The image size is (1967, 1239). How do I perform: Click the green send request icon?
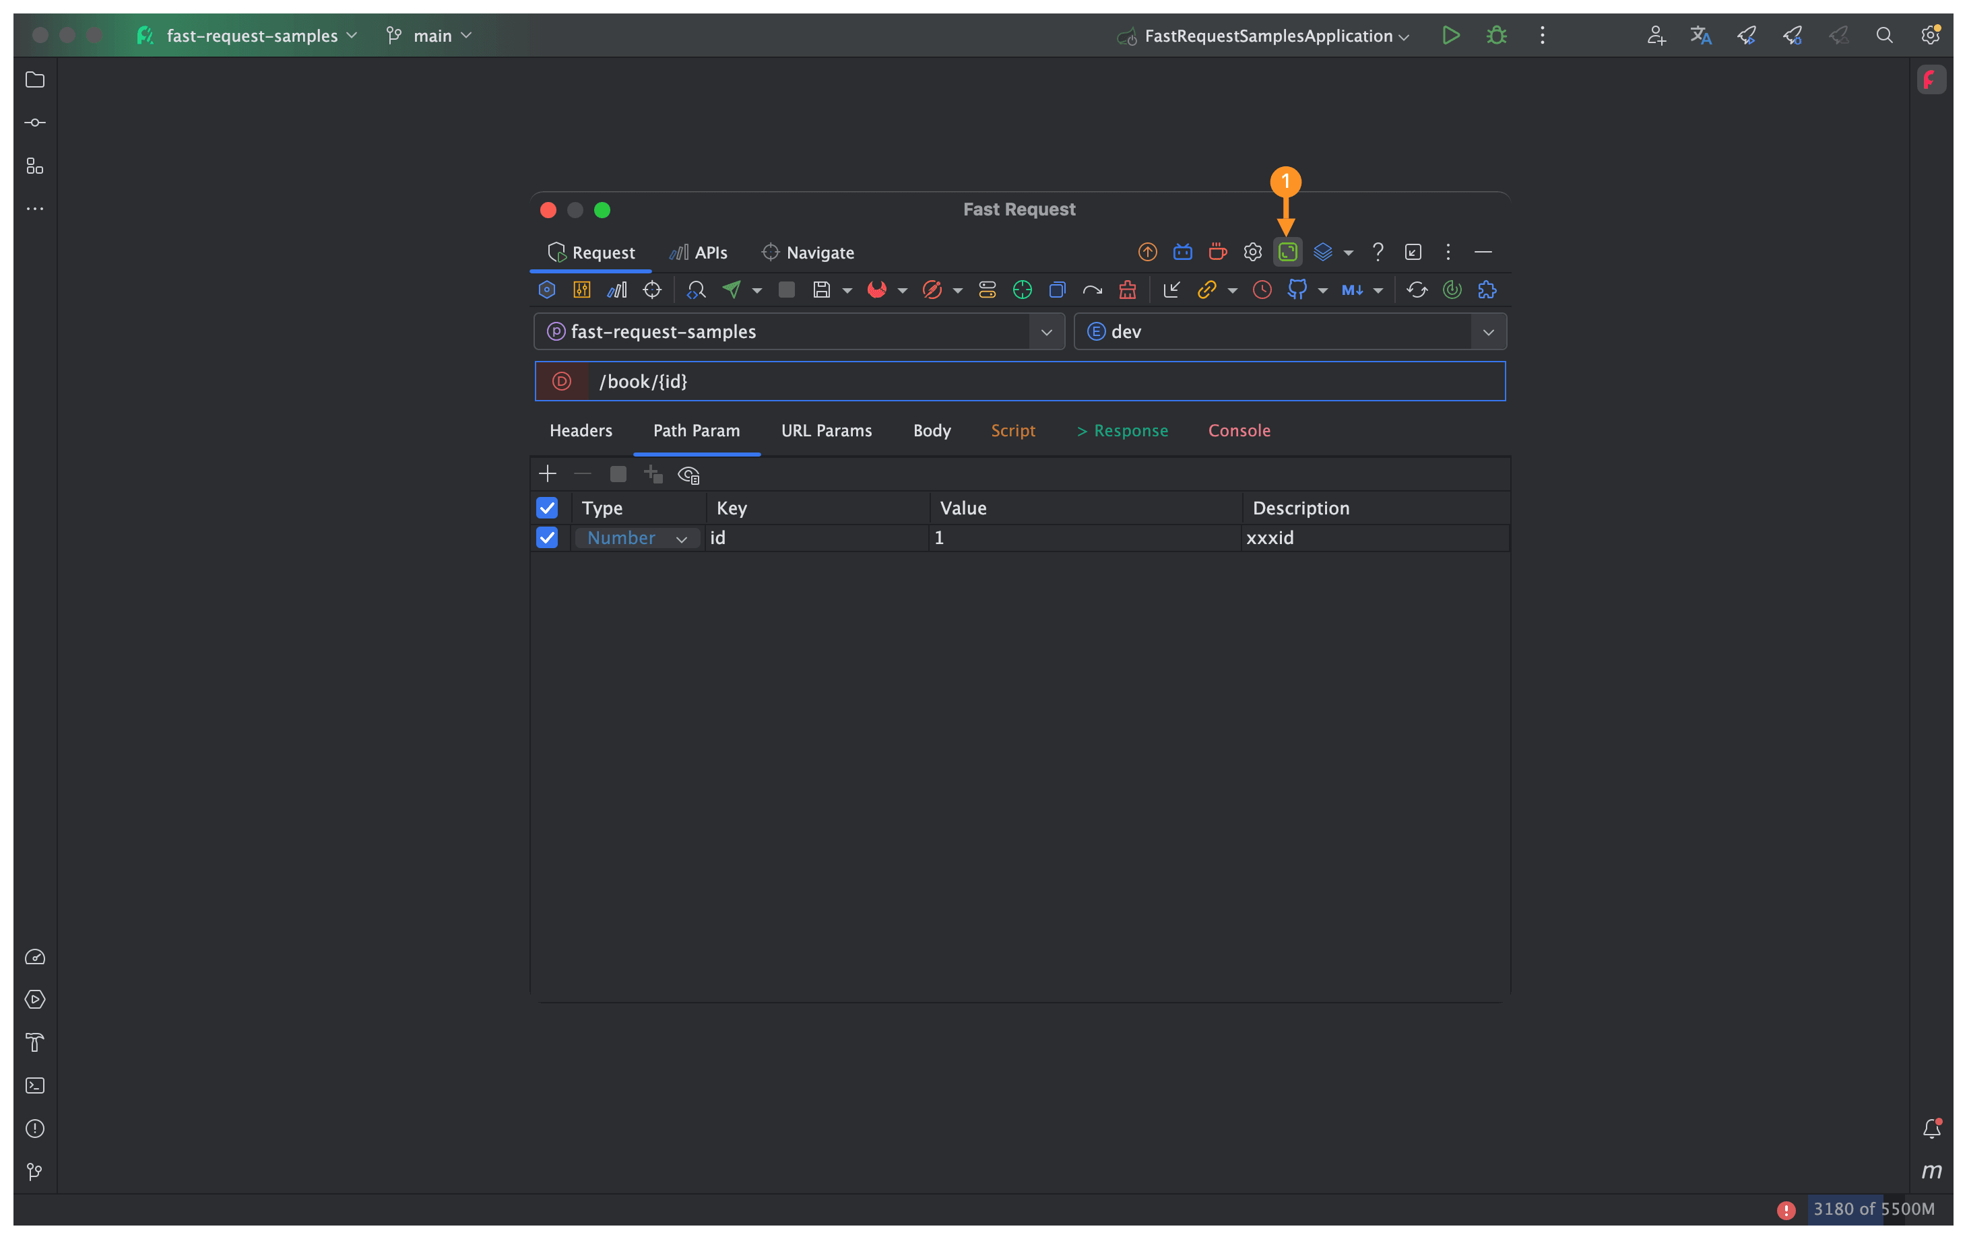[x=731, y=290]
